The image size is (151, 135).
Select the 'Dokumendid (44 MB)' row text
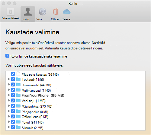pos(37,85)
